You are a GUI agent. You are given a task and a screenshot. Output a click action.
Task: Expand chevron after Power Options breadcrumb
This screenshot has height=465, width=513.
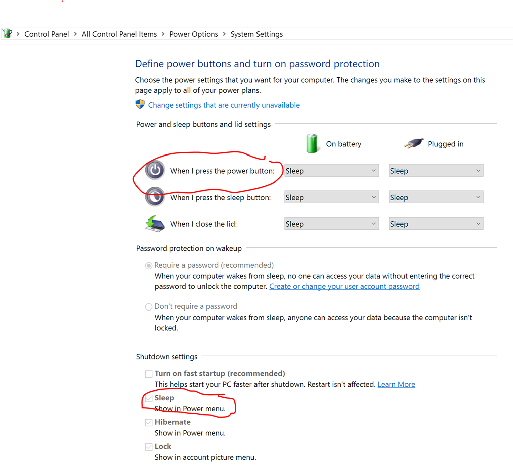[224, 34]
